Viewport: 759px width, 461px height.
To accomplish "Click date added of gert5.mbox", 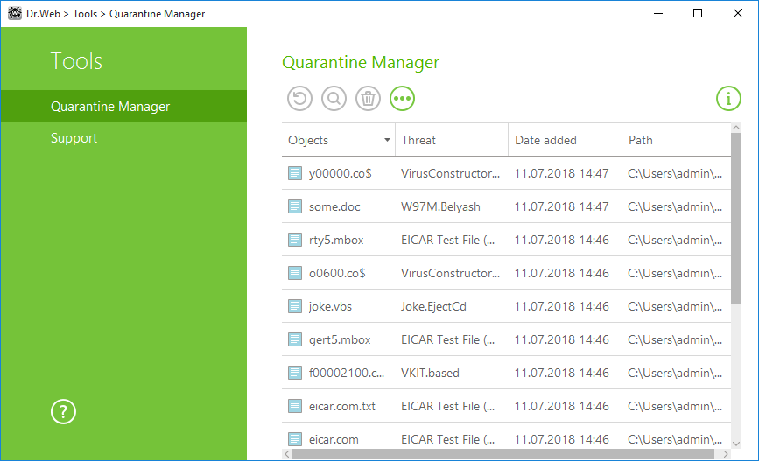I will [x=561, y=339].
